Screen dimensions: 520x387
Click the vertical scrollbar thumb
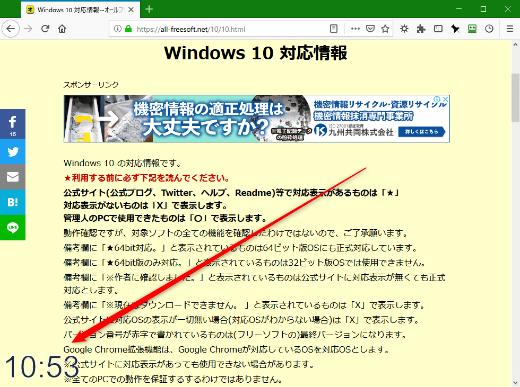(x=515, y=98)
